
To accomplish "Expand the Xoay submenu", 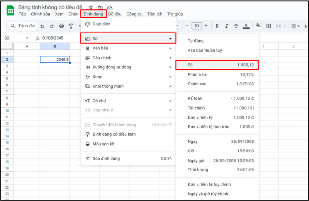I will [128, 77].
